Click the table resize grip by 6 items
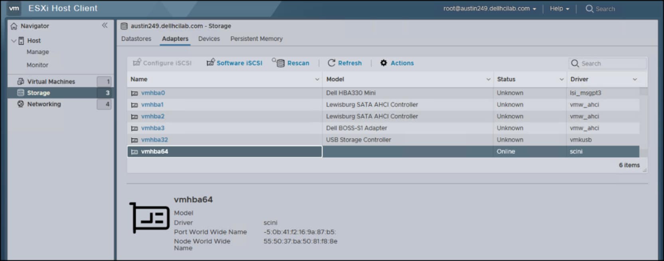The image size is (664, 261). pyautogui.click(x=644, y=170)
